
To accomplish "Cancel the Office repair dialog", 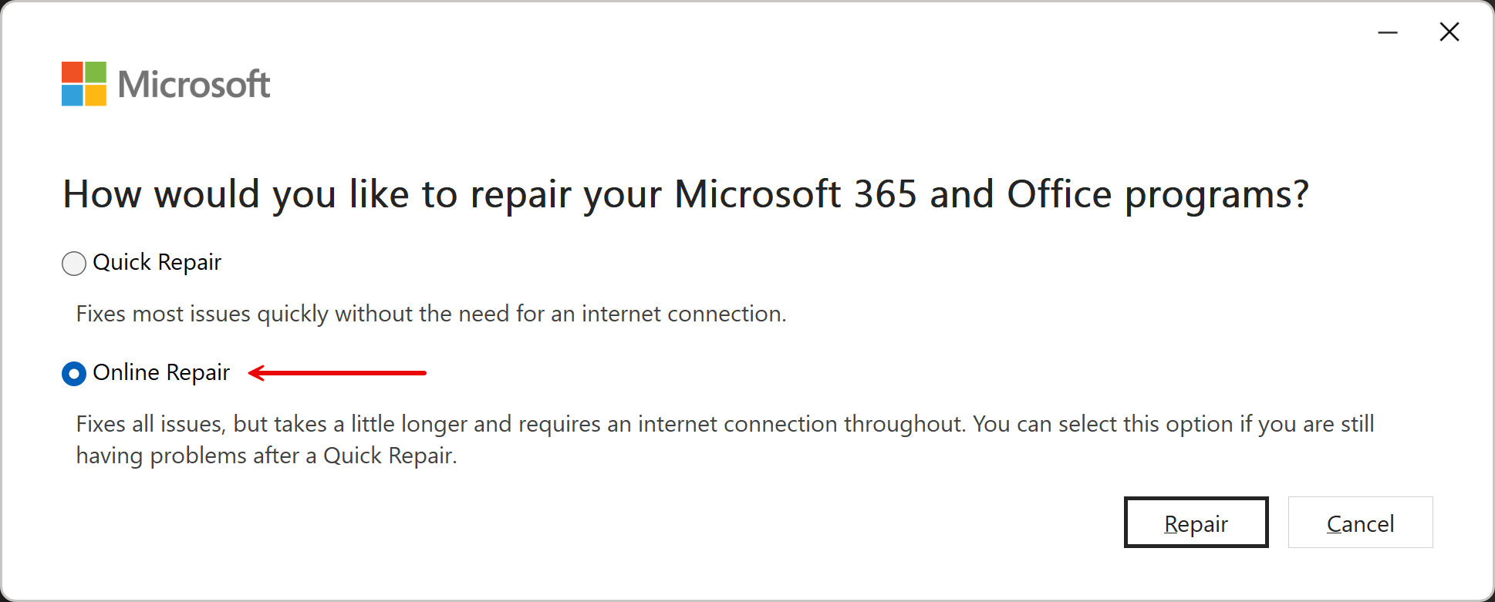I will tap(1360, 523).
